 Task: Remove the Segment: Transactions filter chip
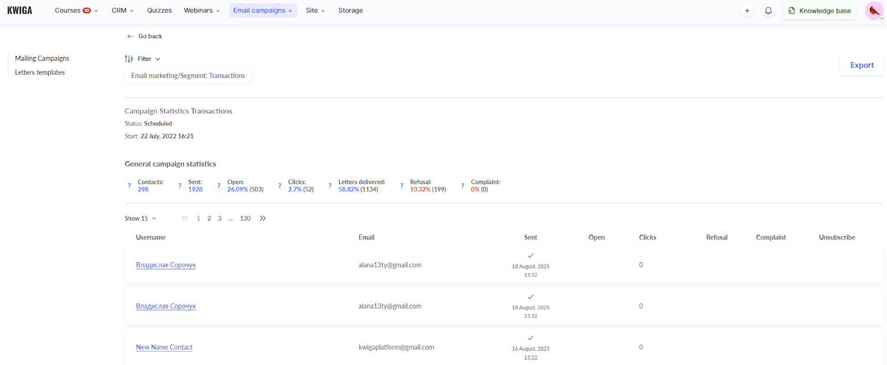click(x=188, y=76)
